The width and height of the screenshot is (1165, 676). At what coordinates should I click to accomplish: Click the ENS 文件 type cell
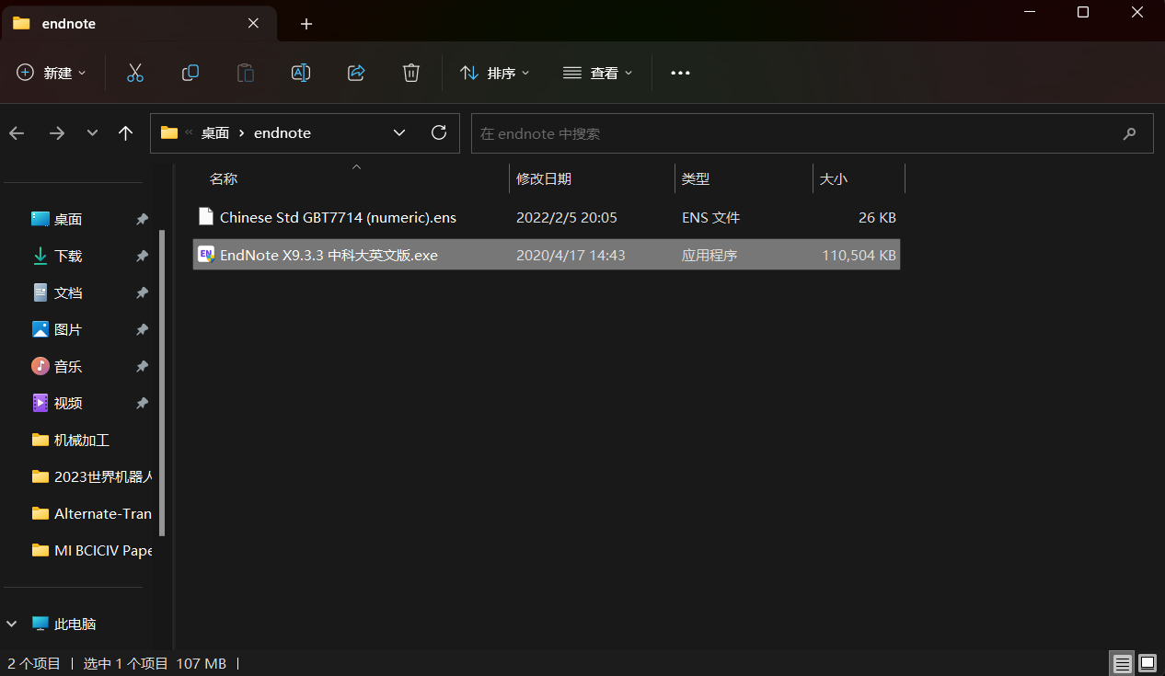click(710, 218)
